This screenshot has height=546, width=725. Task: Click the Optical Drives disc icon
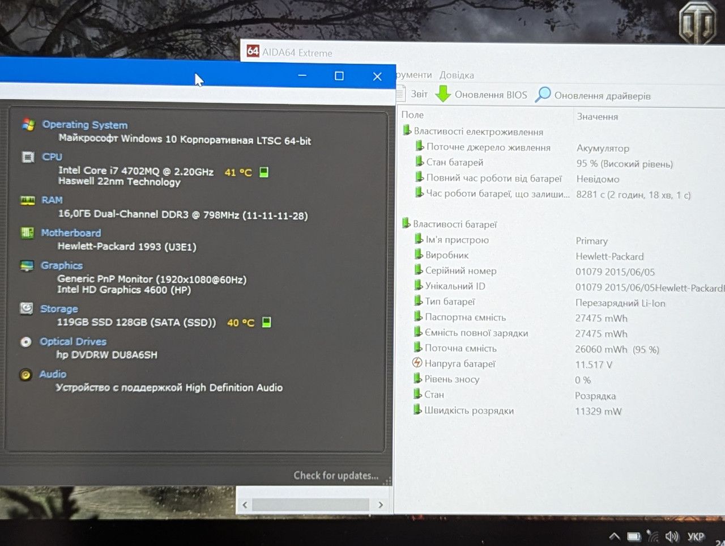25,342
